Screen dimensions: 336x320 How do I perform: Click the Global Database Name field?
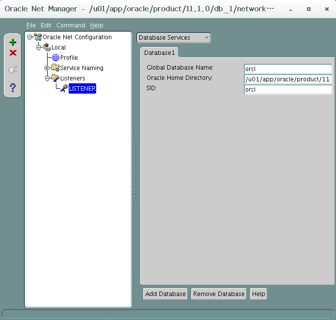coord(288,69)
